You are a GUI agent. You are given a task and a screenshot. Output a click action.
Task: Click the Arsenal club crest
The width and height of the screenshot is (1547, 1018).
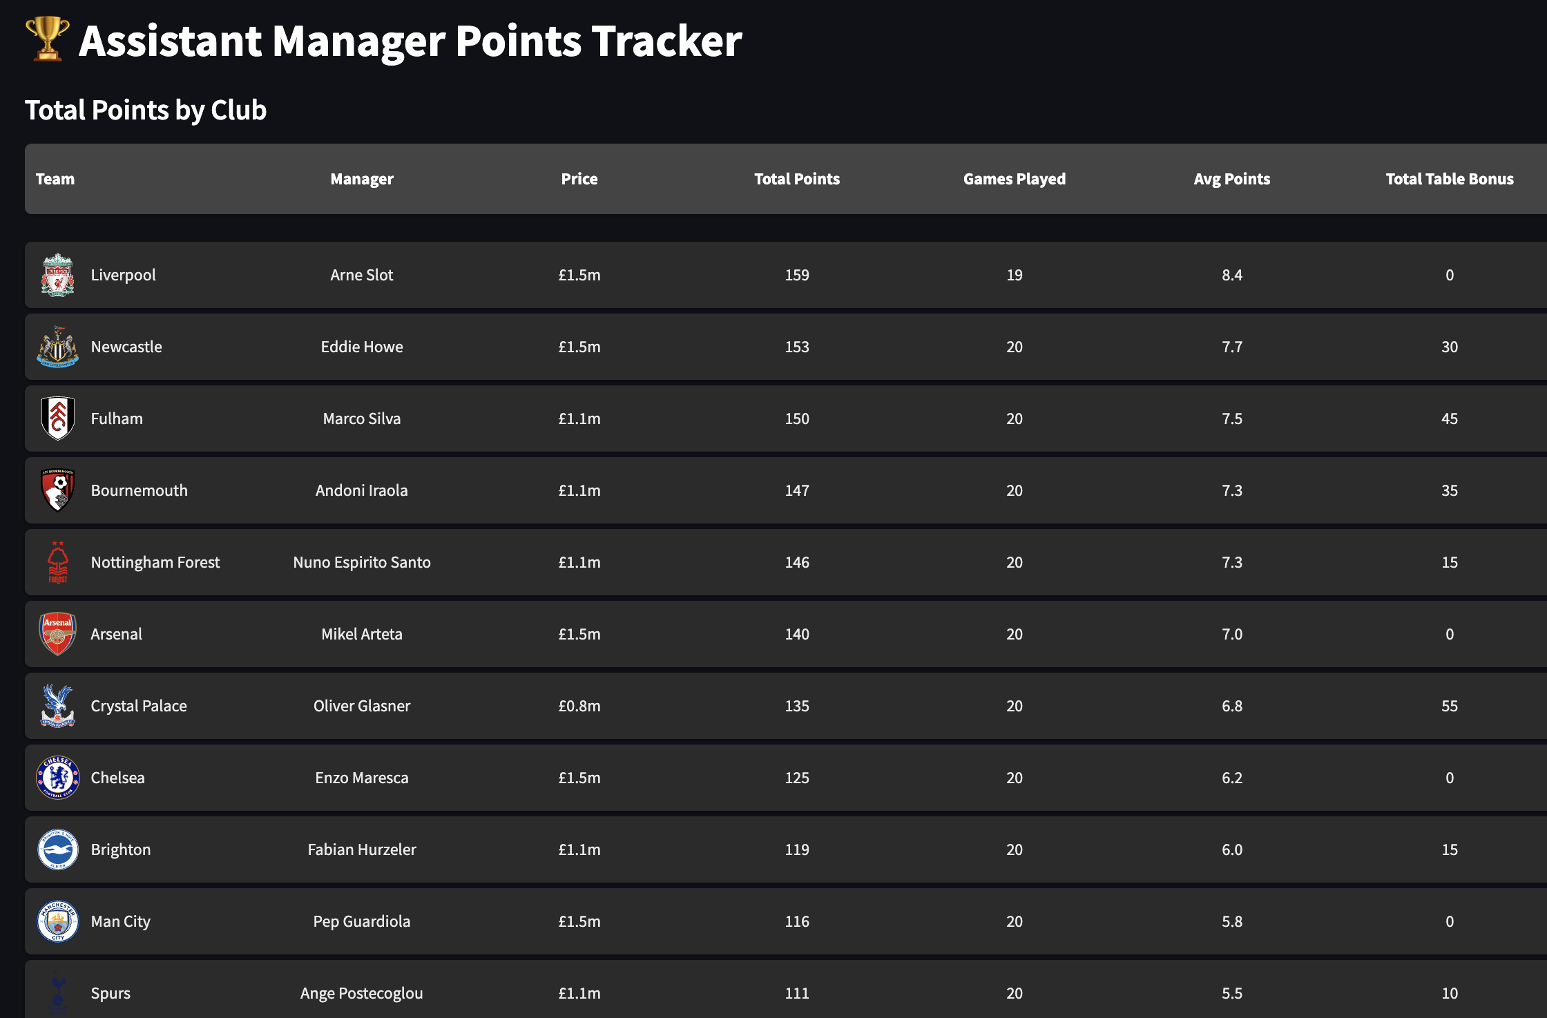(57, 634)
